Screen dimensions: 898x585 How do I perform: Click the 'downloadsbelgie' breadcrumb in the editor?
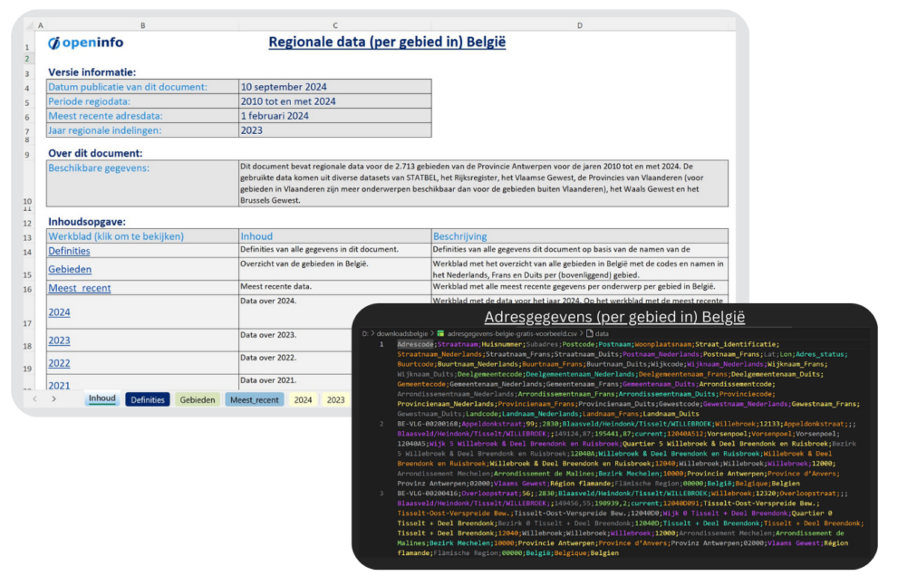402,333
